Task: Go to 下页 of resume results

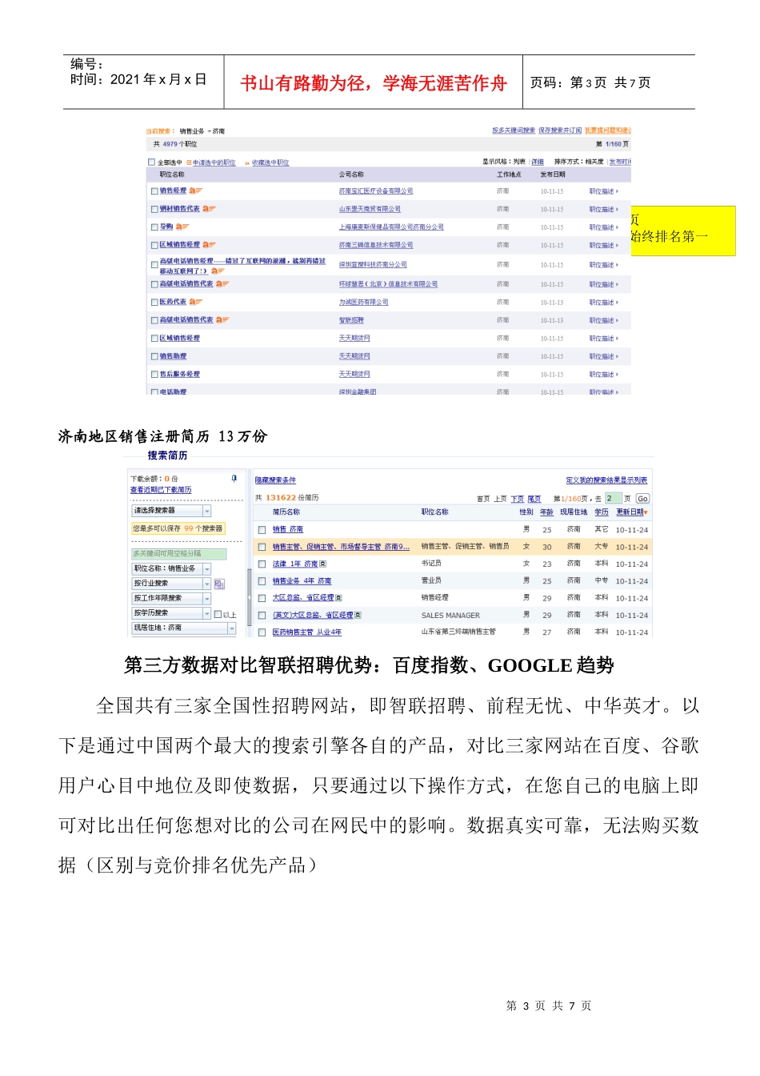Action: coord(518,499)
